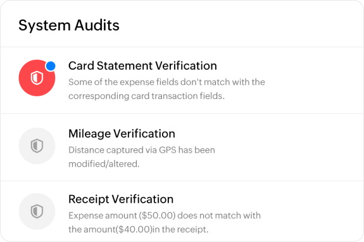Screen dimensions: 364x242
Task: Click the System Audits heading
Action: (69, 25)
